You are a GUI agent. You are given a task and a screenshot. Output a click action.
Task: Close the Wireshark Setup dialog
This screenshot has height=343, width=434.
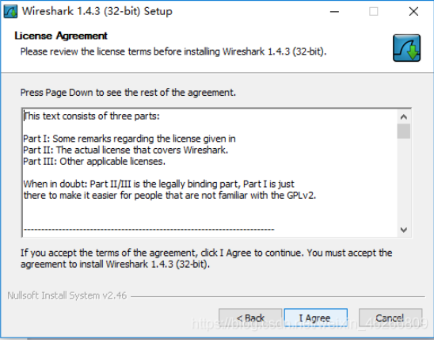pyautogui.click(x=413, y=12)
